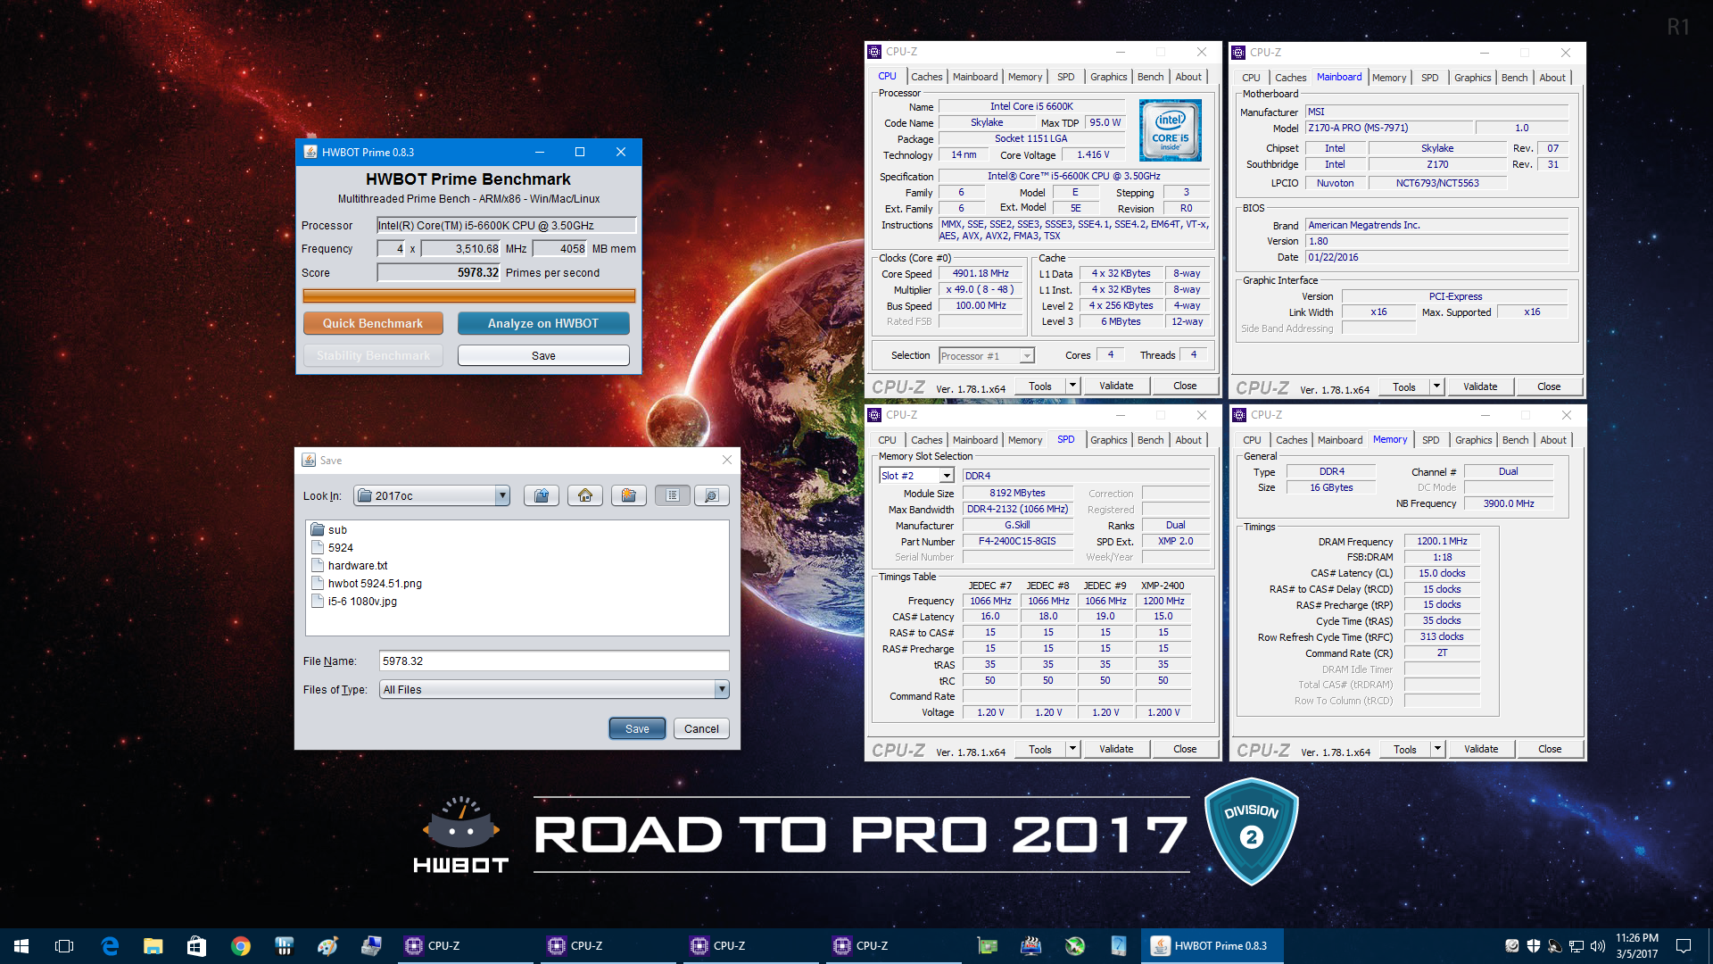The height and width of the screenshot is (964, 1713).
Task: Open taskbar clock showing 11:26 PM
Action: tap(1636, 945)
